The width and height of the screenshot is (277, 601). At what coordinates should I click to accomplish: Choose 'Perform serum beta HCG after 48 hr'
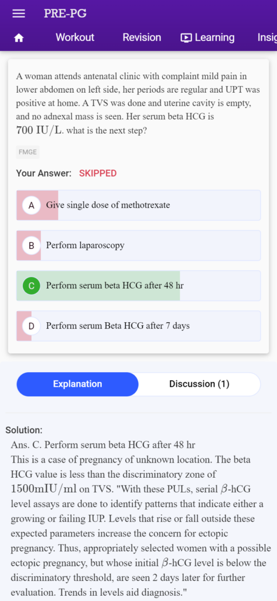(x=138, y=286)
